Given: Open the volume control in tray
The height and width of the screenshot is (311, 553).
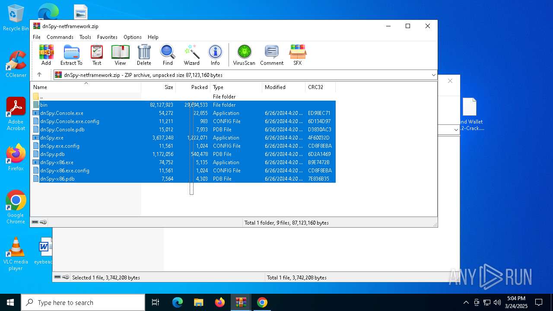Looking at the screenshot, I should point(497,302).
